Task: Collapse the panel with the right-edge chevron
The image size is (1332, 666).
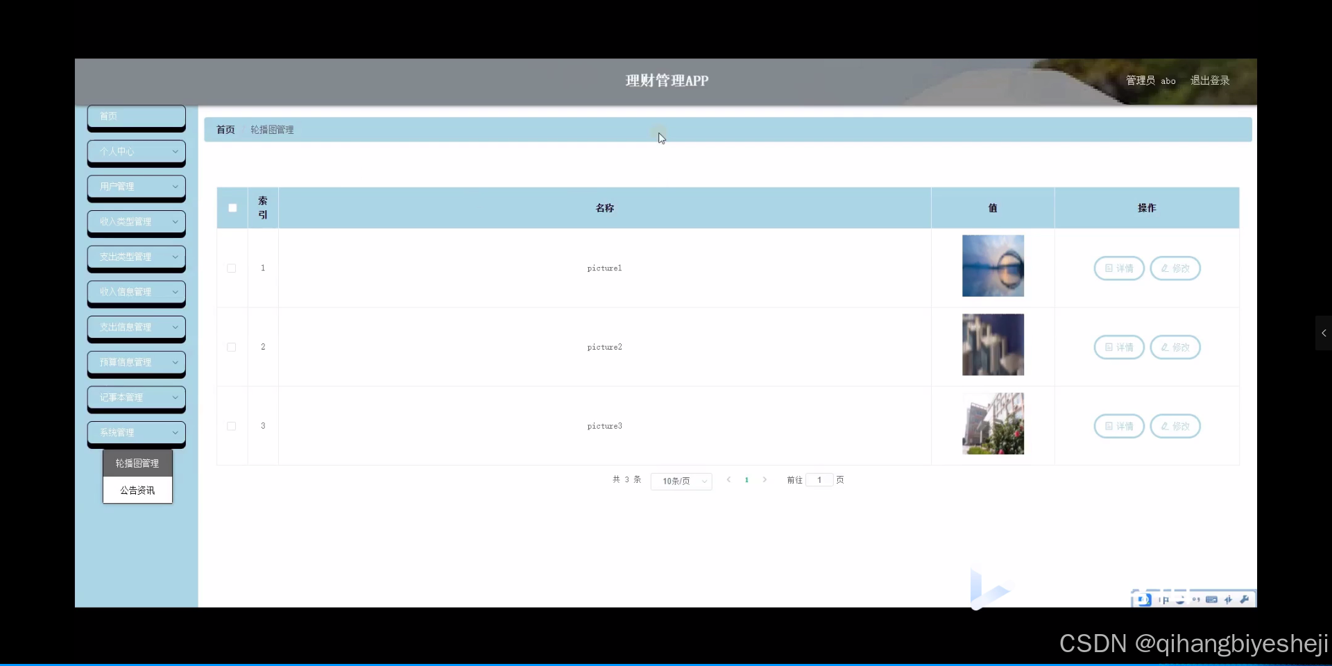Action: [1322, 333]
